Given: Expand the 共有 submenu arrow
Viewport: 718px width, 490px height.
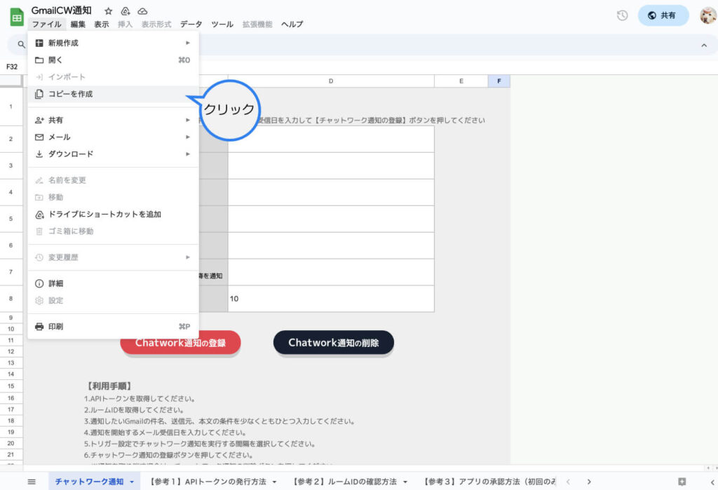Looking at the screenshot, I should point(188,120).
